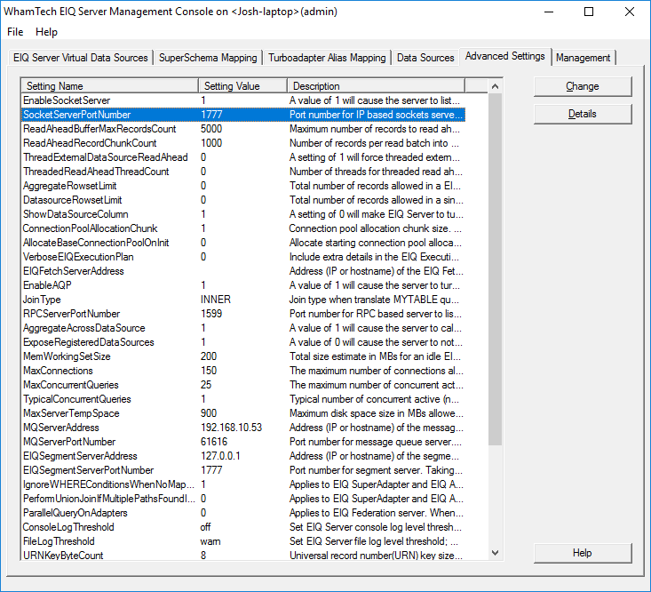Image resolution: width=651 pixels, height=592 pixels.
Task: Maximize the management console window
Action: point(589,12)
